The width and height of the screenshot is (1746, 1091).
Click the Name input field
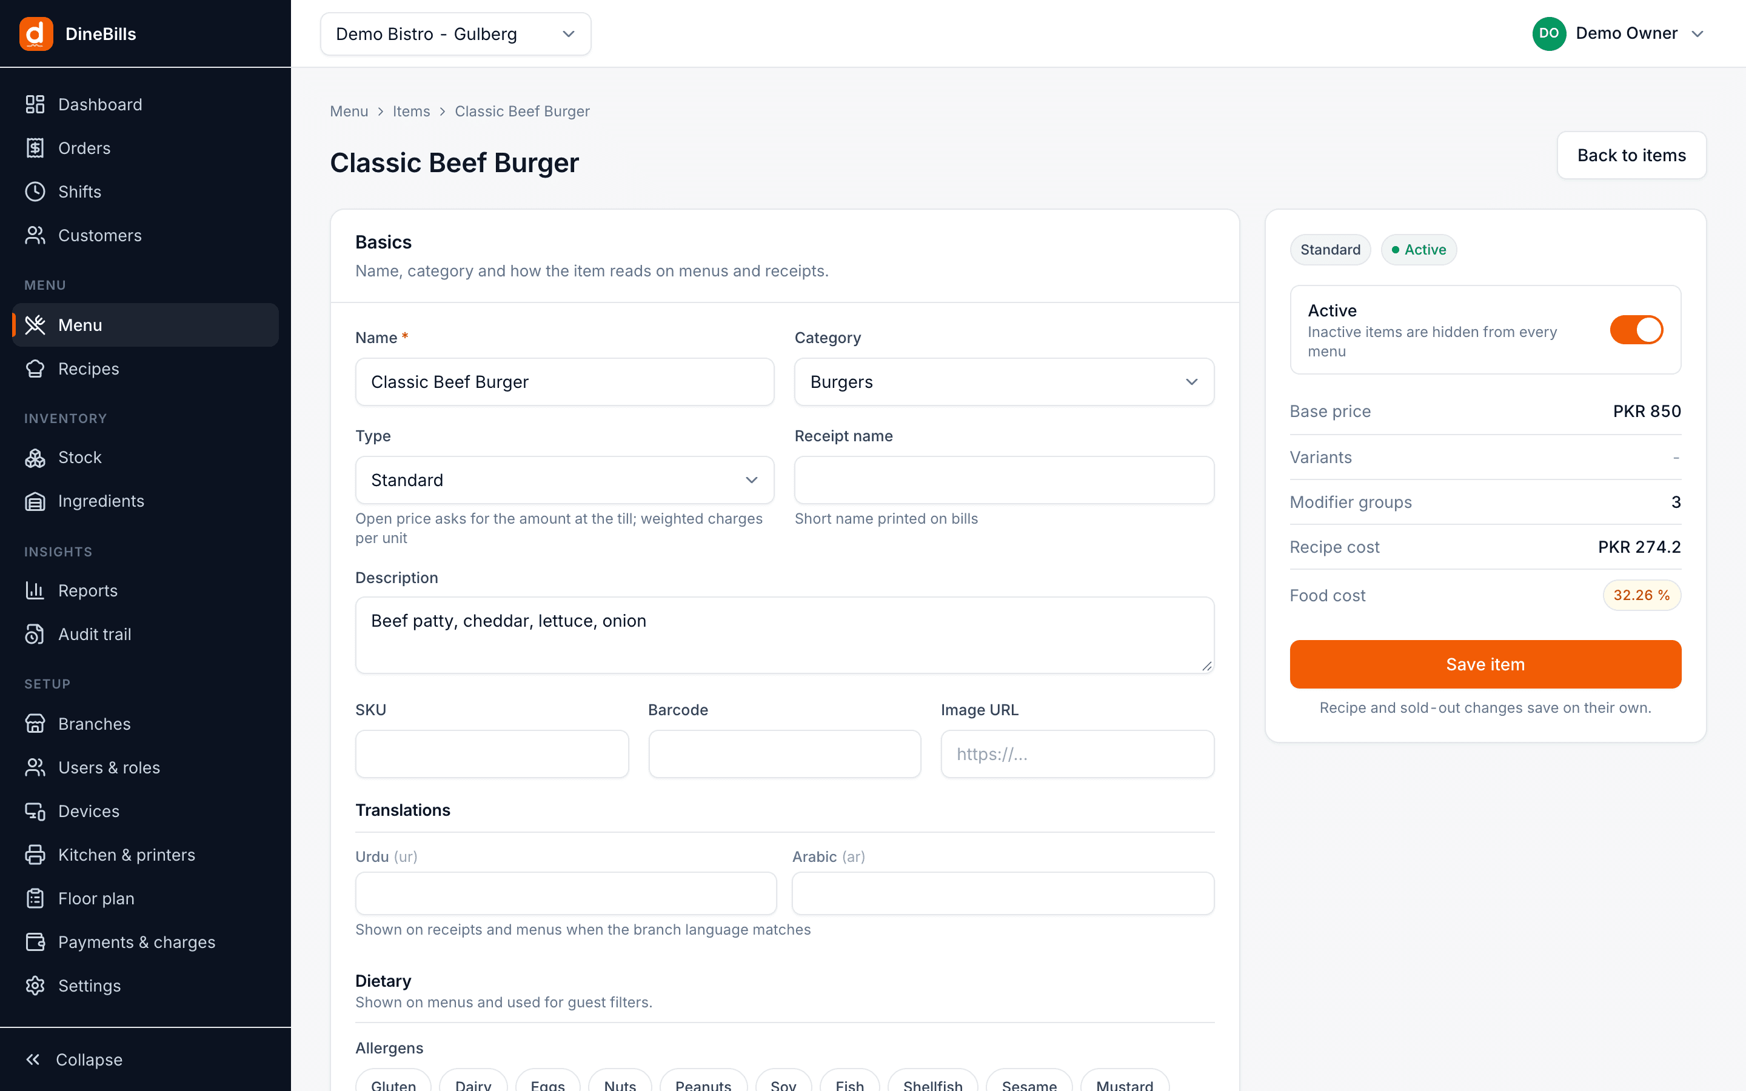564,382
